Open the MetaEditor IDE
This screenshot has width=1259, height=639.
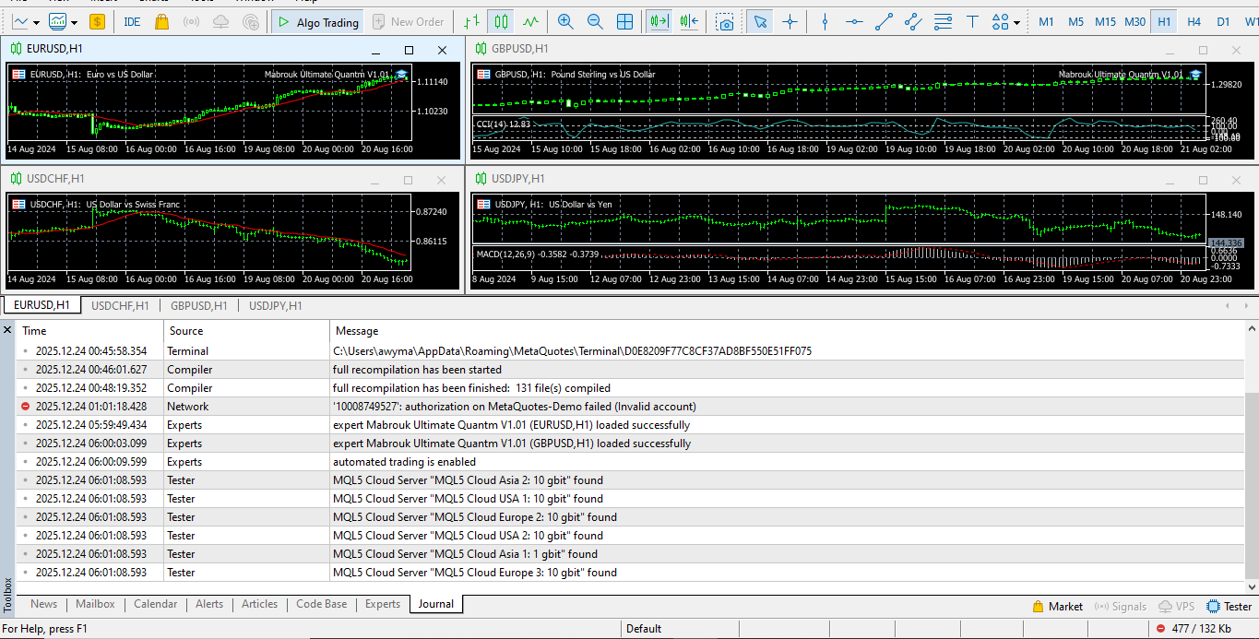point(132,21)
